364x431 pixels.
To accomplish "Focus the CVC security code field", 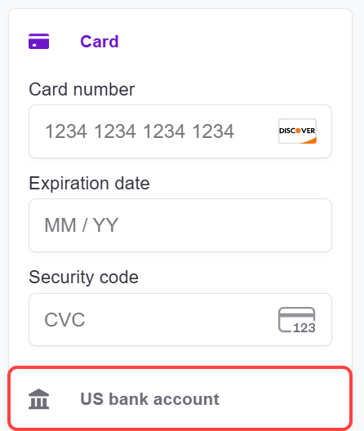I will coord(180,319).
